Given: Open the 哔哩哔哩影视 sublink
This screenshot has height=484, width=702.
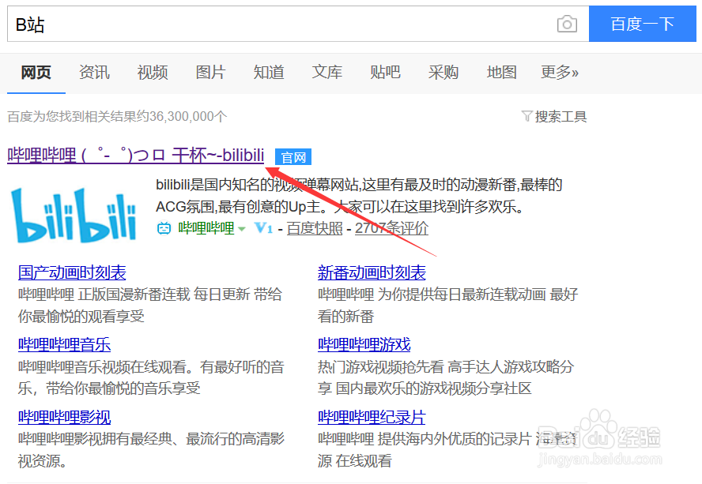Looking at the screenshot, I should point(65,417).
